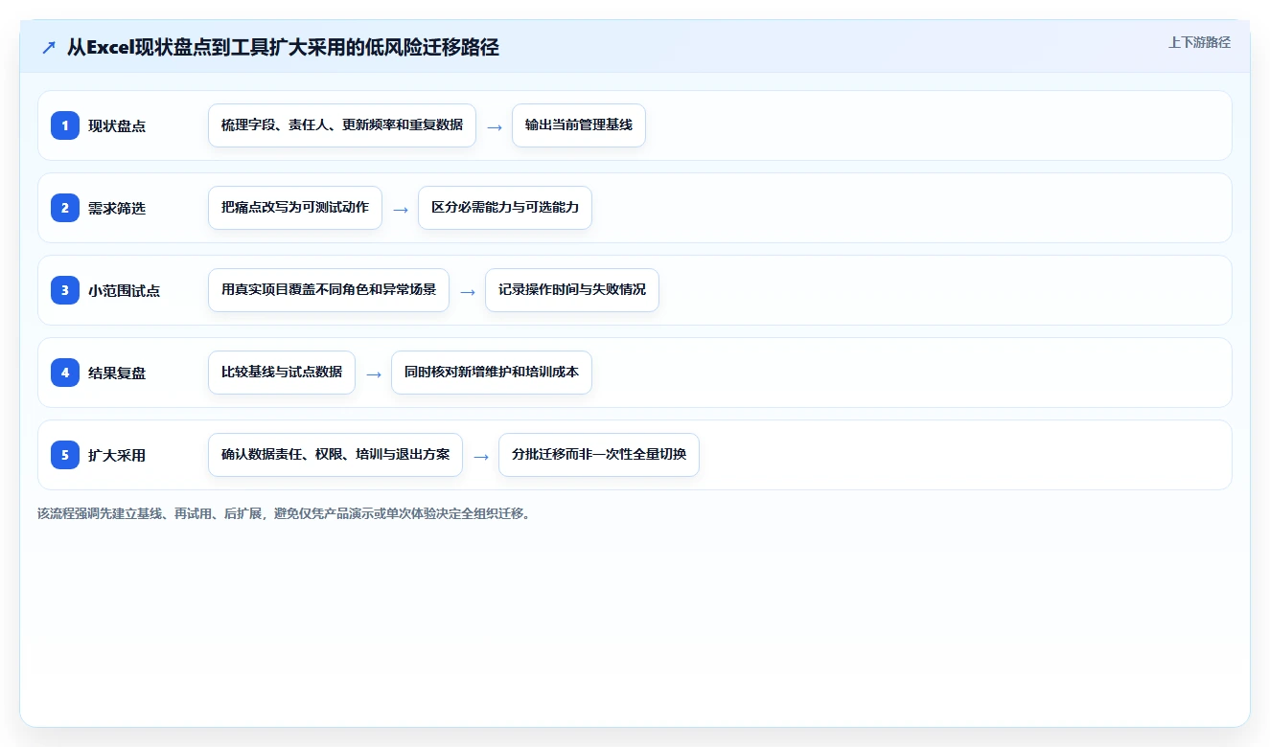Click the 区分必需能力与可选能力 box
The width and height of the screenshot is (1270, 747).
(x=505, y=208)
